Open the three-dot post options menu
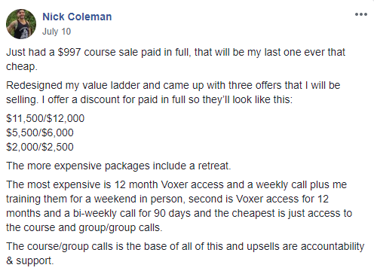The height and width of the screenshot is (280, 374). point(361,14)
